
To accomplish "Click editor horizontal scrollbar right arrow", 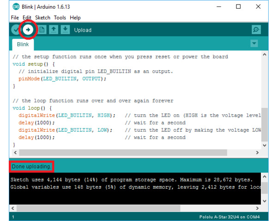I will pyautogui.click(x=257, y=152).
